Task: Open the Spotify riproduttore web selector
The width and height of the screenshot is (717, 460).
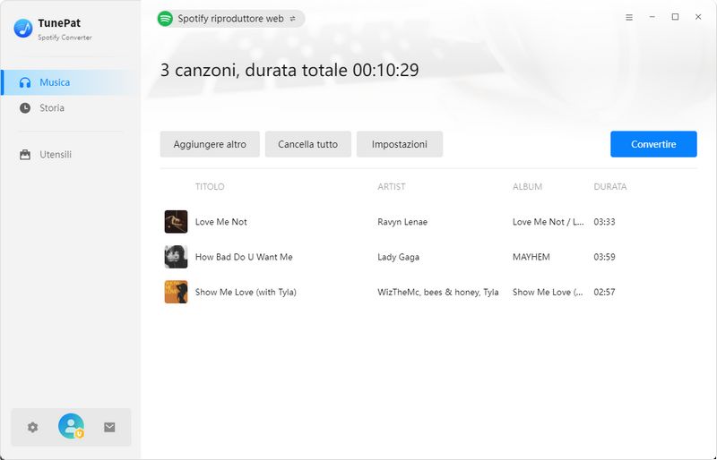Action: pyautogui.click(x=231, y=19)
